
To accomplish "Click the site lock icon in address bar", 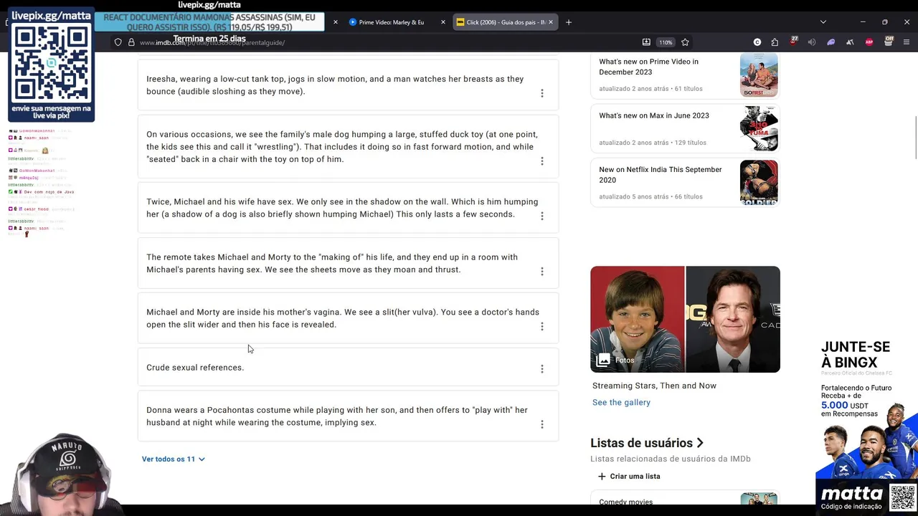I will tap(131, 42).
